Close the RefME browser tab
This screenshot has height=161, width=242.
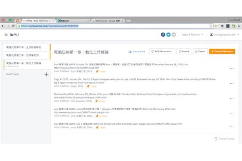click(53, 21)
